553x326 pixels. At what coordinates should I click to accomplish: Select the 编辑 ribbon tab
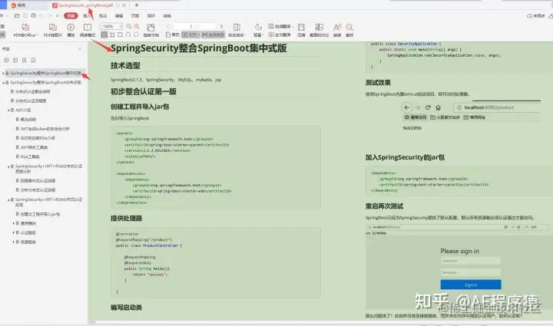point(119,16)
